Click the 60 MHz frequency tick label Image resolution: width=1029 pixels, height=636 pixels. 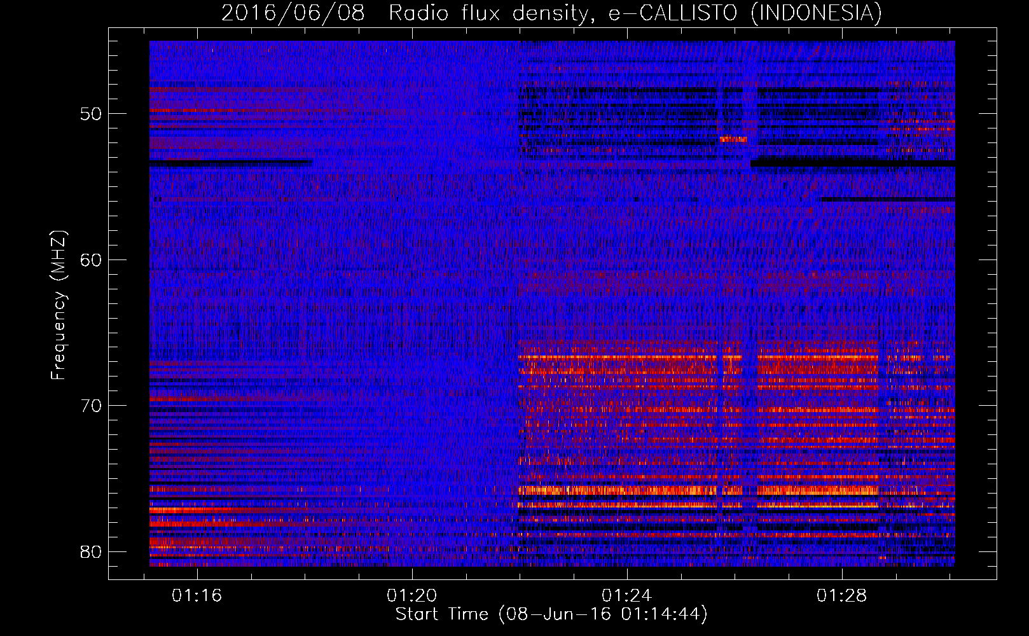click(91, 259)
